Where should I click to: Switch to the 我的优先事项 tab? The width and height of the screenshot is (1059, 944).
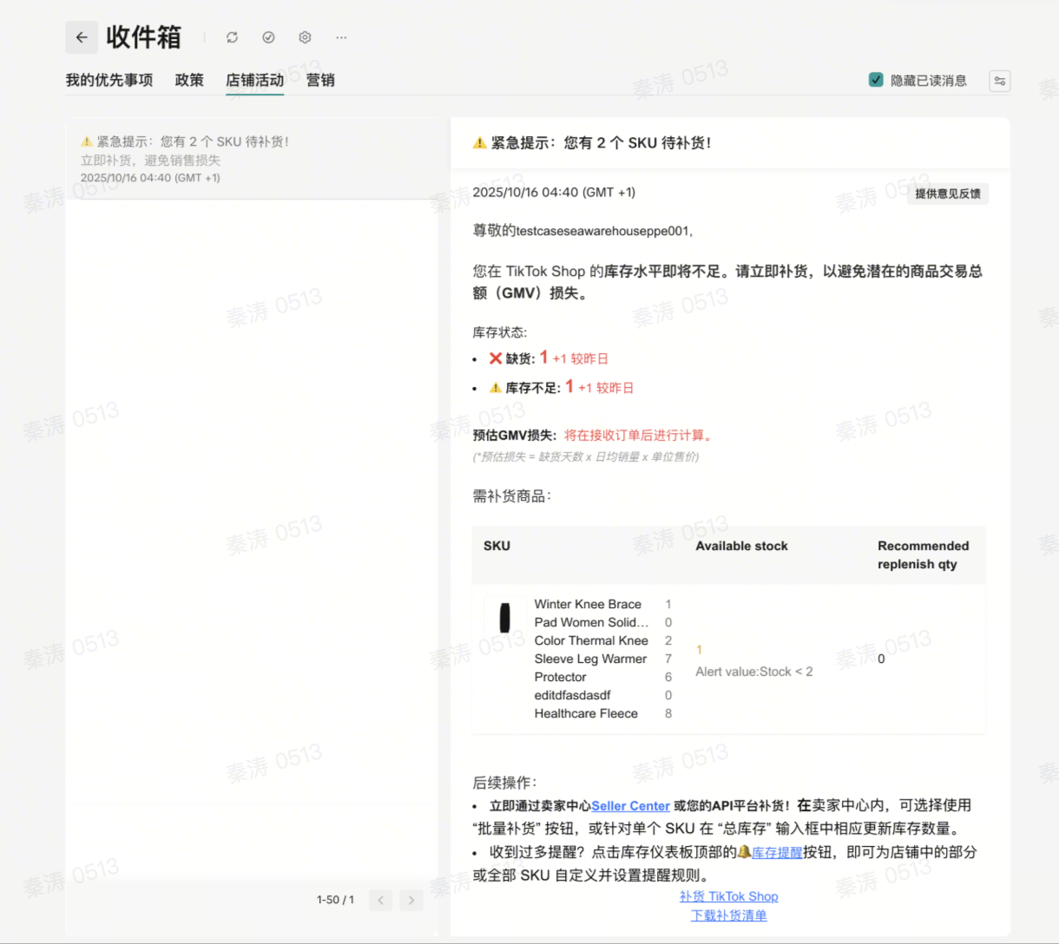coord(109,80)
